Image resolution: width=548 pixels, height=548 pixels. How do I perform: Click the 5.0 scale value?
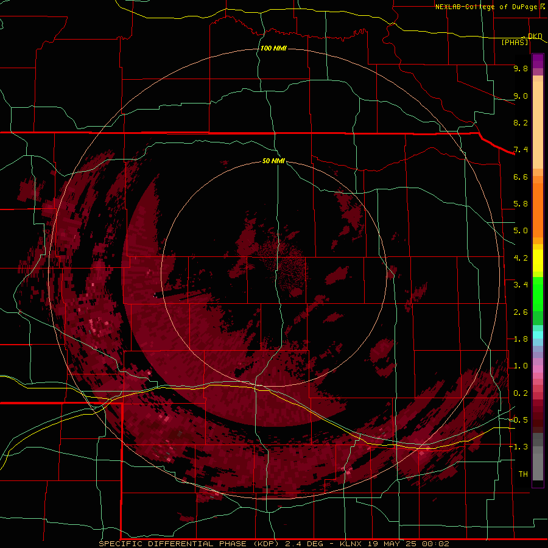(521, 231)
